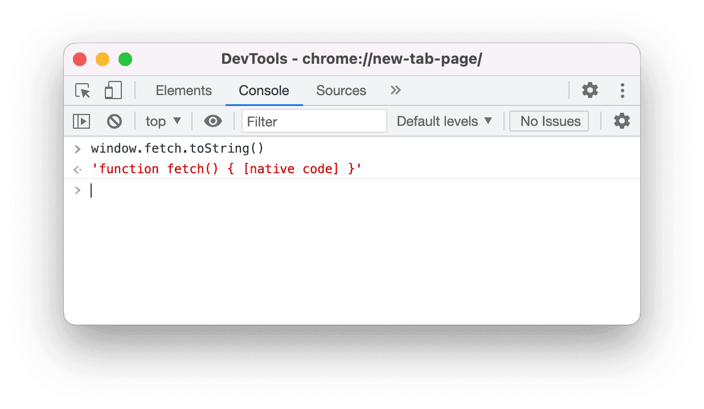Open the three-dot customize menu
The height and width of the screenshot is (409, 704).
click(x=623, y=91)
